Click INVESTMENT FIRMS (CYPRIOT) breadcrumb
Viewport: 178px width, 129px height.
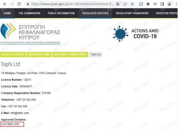point(70,55)
